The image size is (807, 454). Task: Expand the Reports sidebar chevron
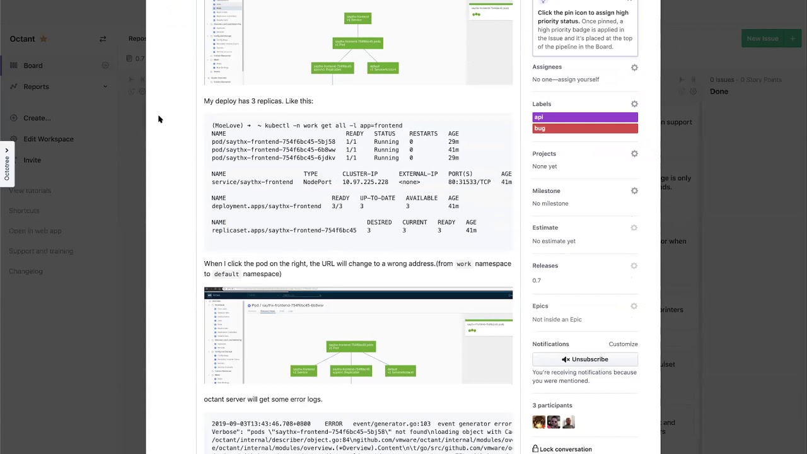tap(105, 86)
